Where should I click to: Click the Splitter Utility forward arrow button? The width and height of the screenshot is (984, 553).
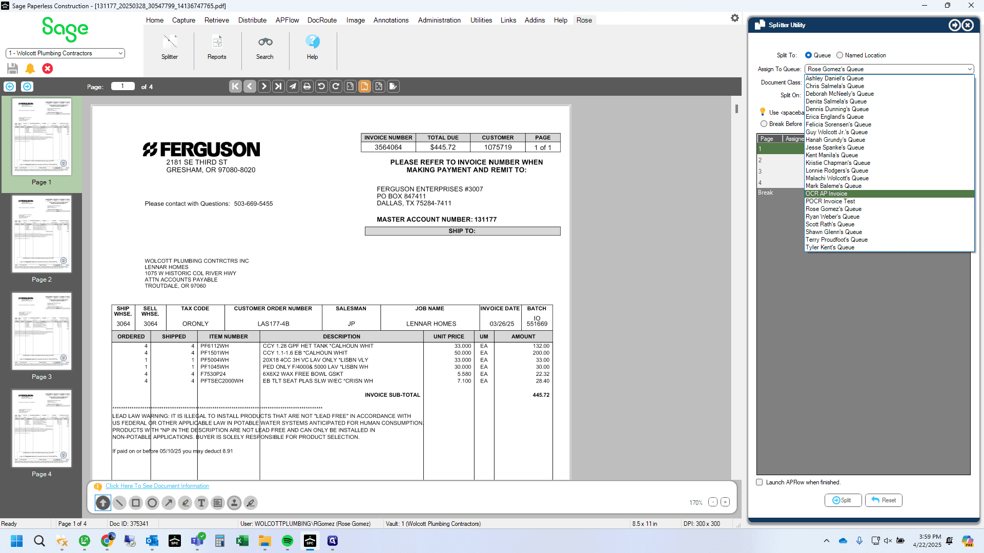[954, 25]
